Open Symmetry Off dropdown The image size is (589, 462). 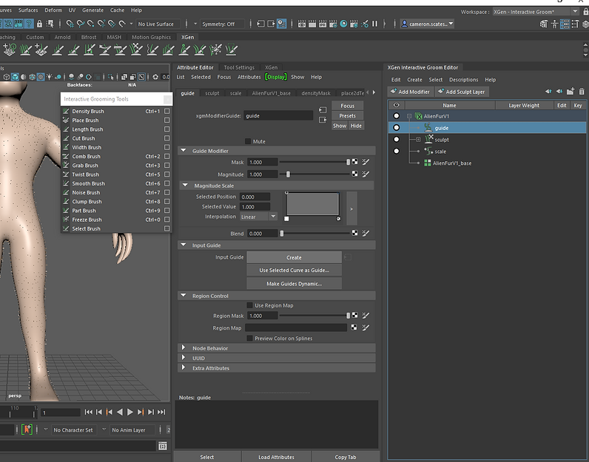223,24
